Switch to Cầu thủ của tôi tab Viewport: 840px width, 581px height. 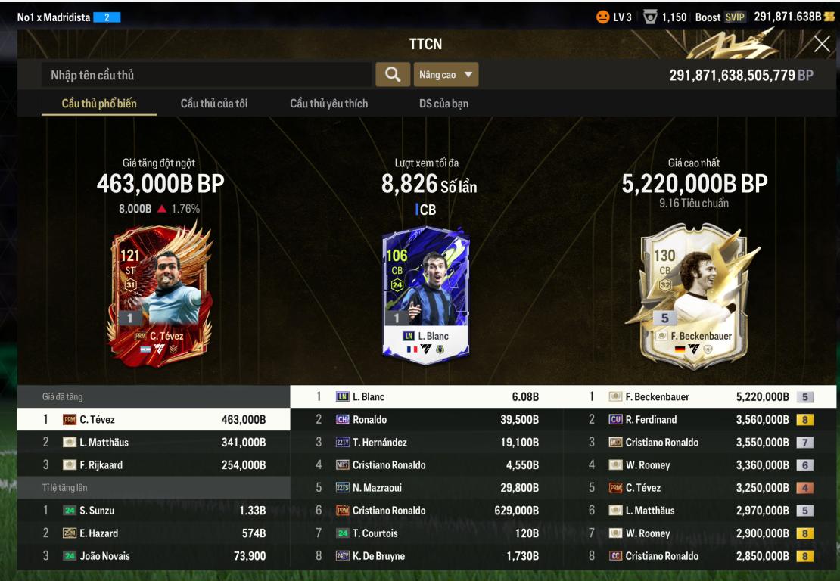213,104
